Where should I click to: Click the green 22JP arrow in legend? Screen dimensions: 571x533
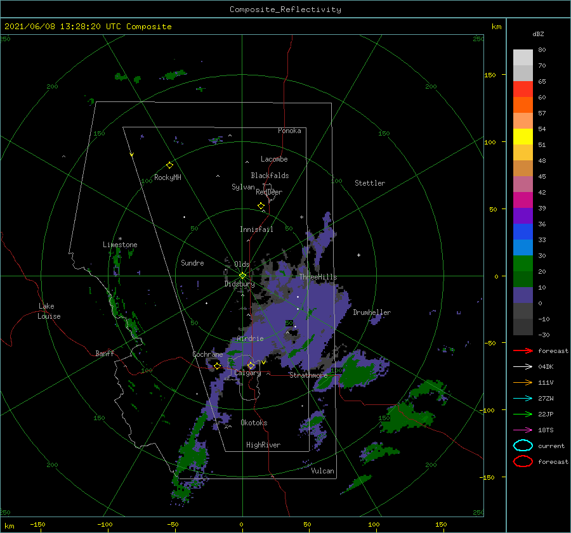coord(523,414)
